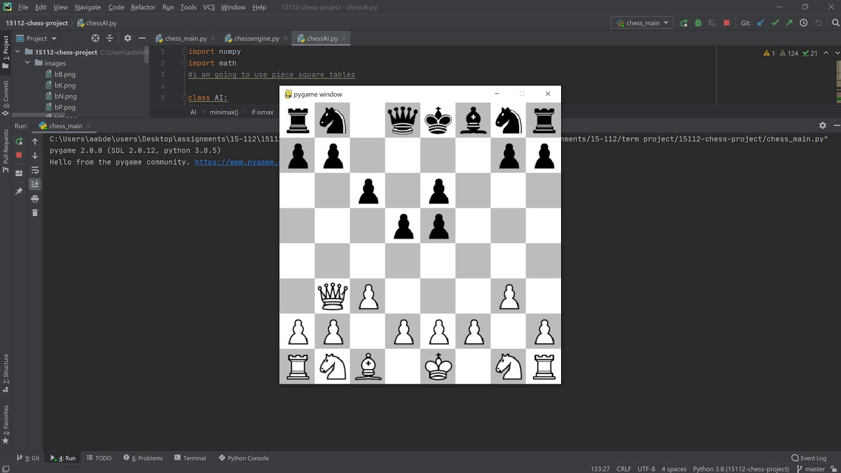Viewport: 841px width, 473px height.
Task: Click white bishop on the bottom row
Action: pyautogui.click(x=368, y=367)
